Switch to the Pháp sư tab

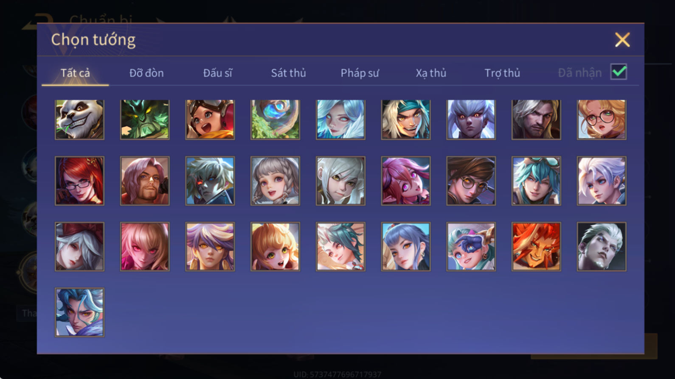(360, 73)
